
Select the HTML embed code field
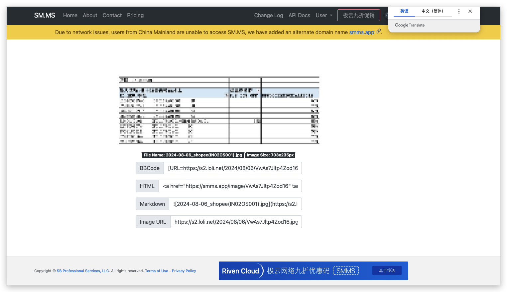click(x=230, y=186)
